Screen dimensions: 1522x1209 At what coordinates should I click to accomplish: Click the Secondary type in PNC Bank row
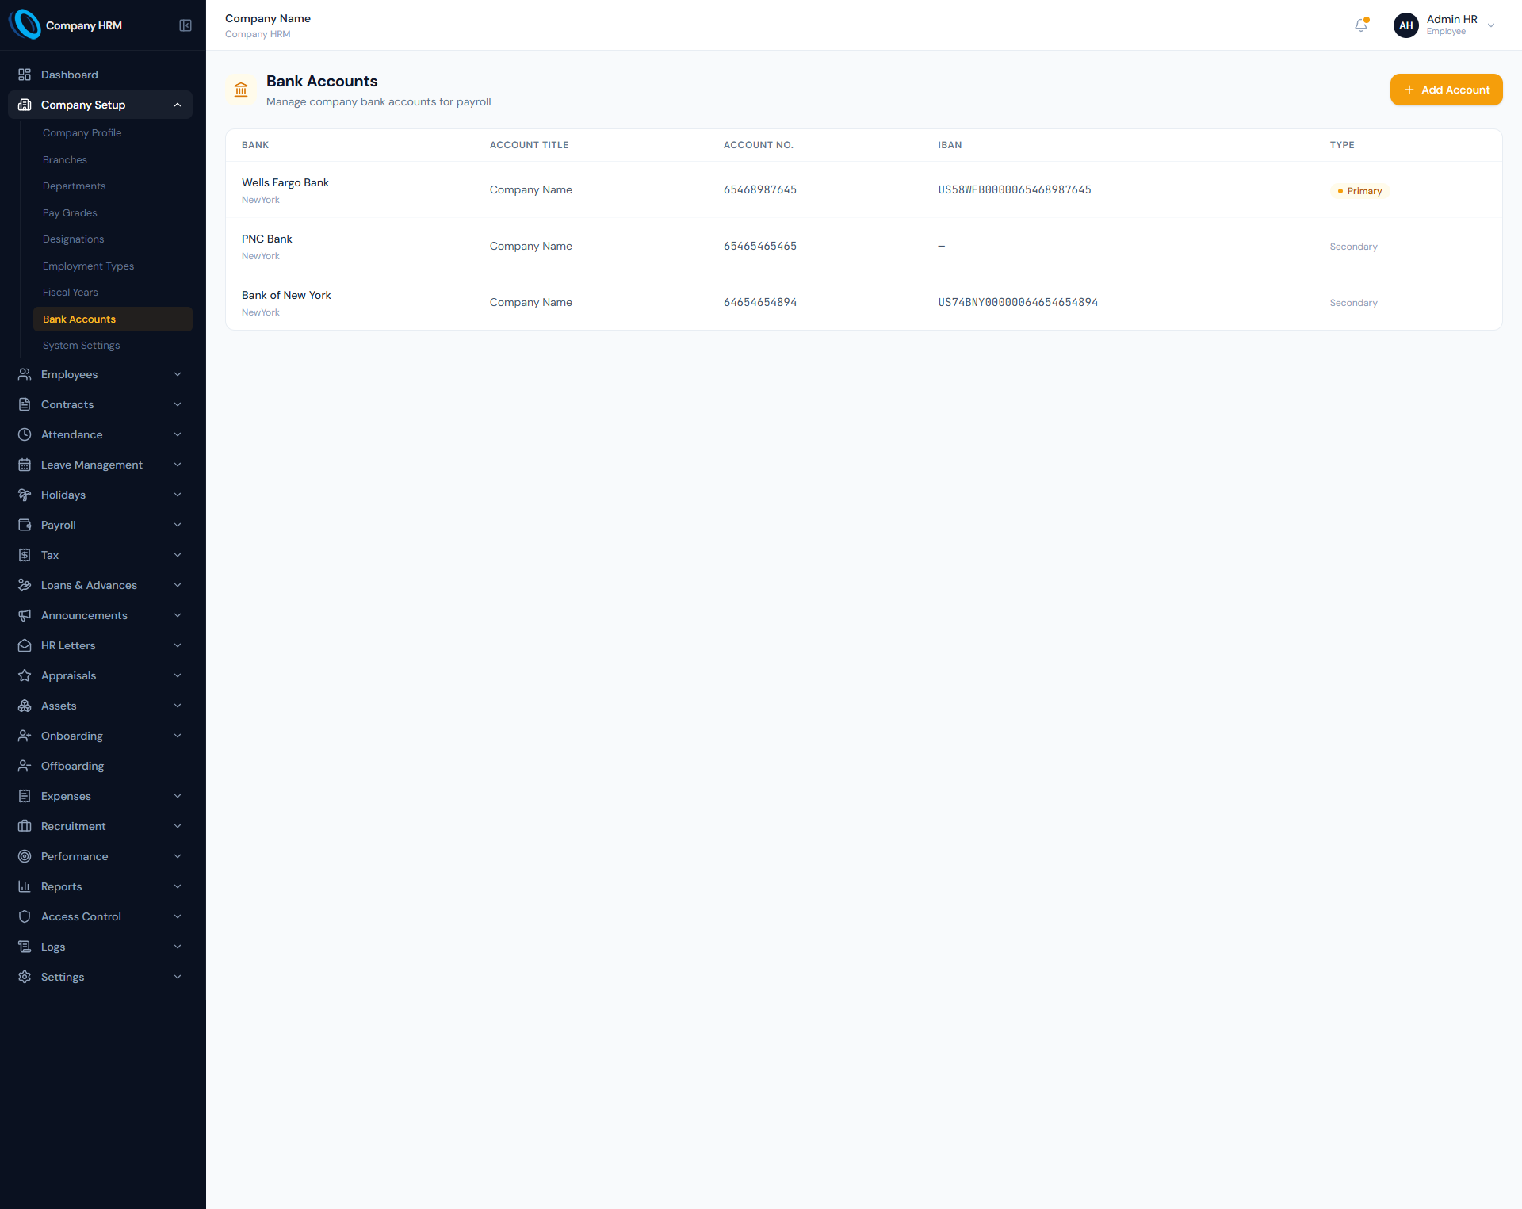(x=1353, y=247)
